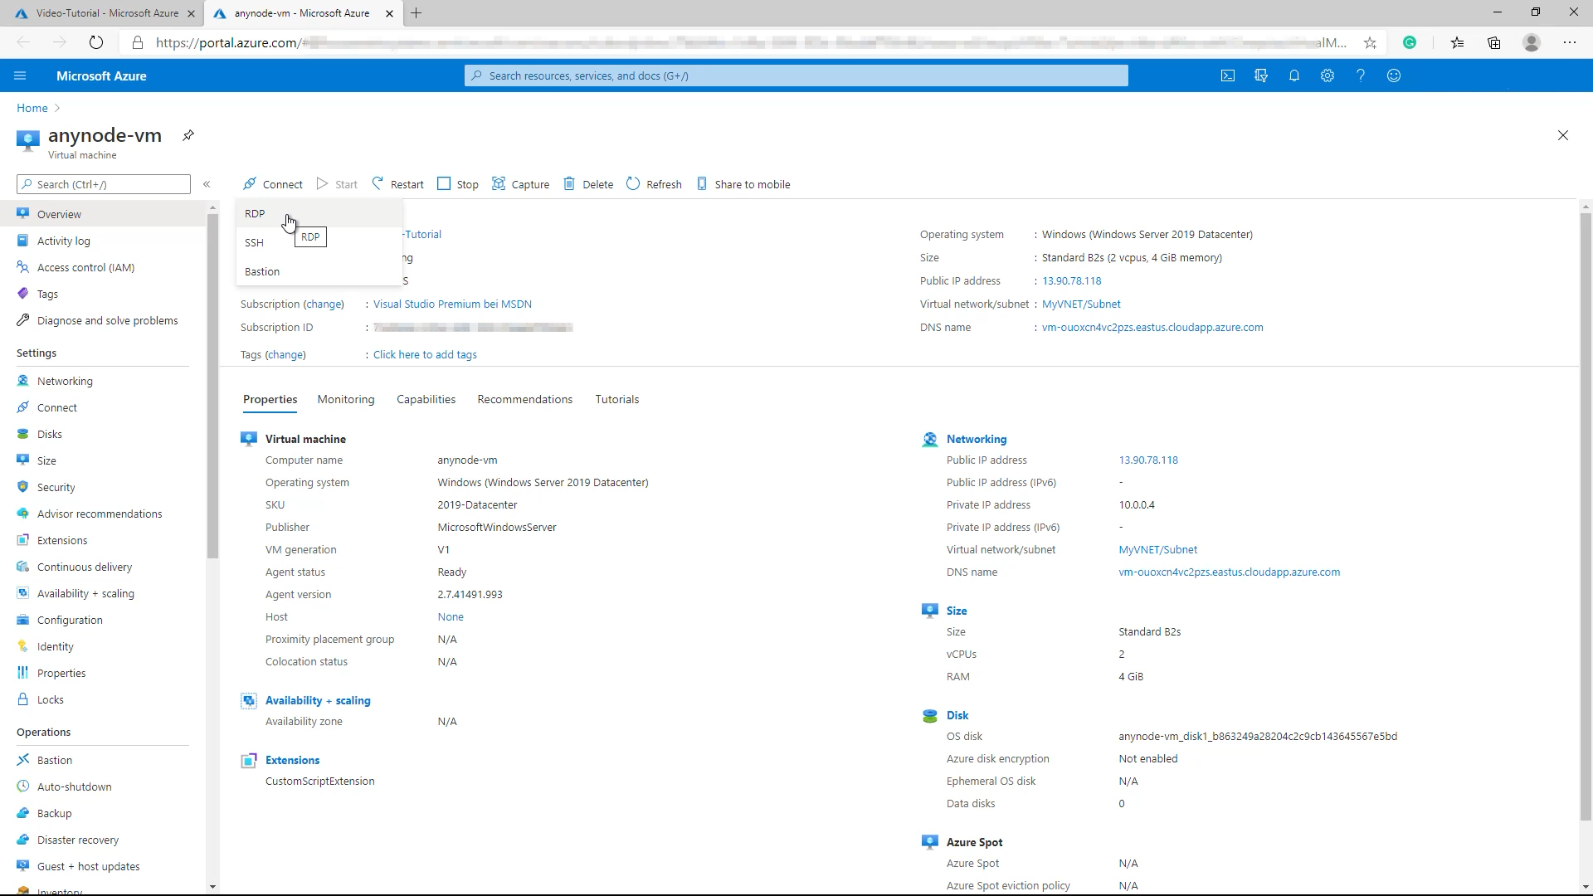This screenshot has height=896, width=1593.
Task: Choose RDP from the Connect menu
Action: pyautogui.click(x=319, y=213)
